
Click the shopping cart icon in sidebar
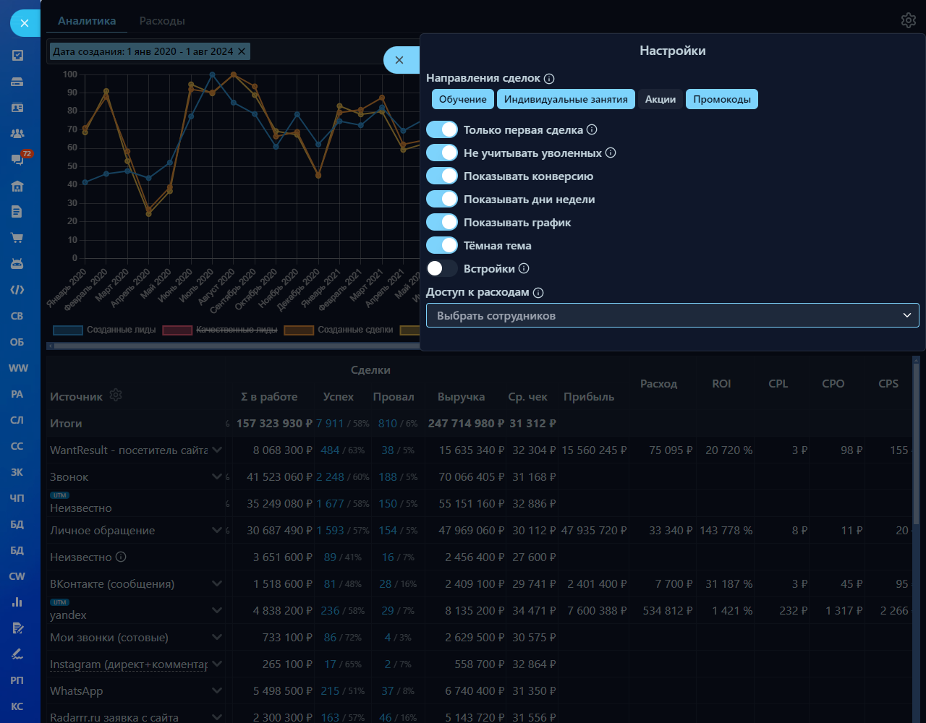[x=17, y=238]
